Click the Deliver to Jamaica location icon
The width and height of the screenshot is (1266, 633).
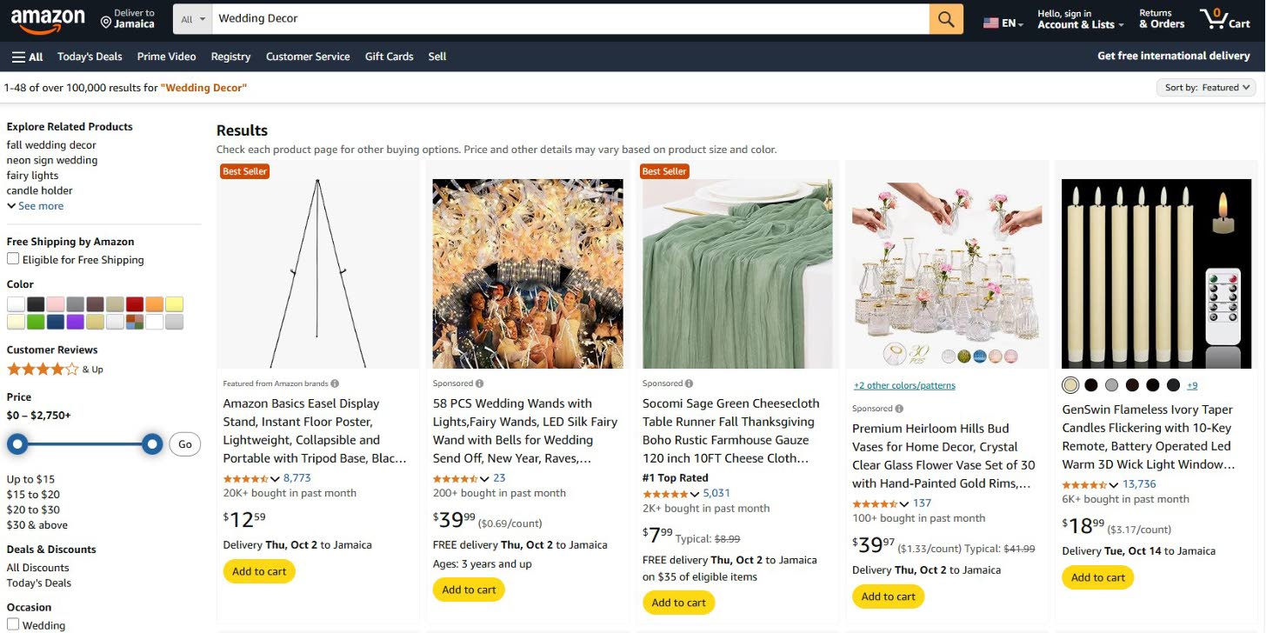(106, 20)
